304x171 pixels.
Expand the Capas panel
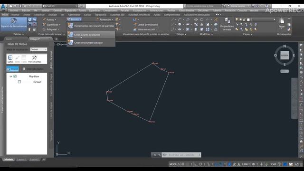[x=247, y=34]
